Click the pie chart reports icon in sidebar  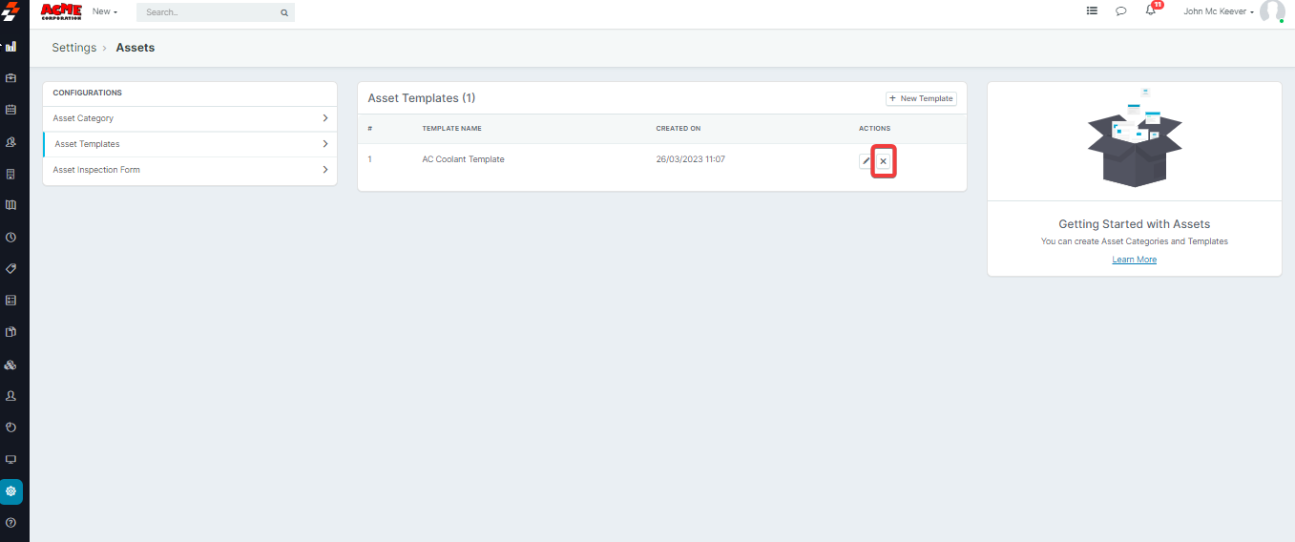[x=10, y=427]
